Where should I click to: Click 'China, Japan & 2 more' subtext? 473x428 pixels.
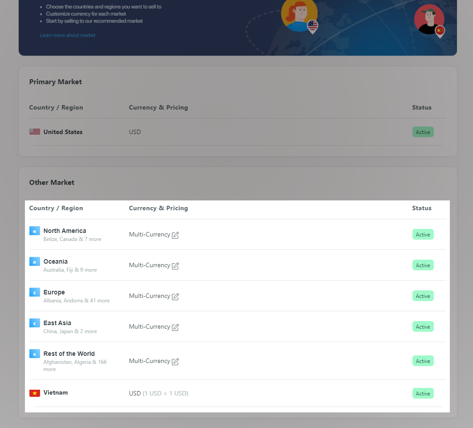[70, 331]
